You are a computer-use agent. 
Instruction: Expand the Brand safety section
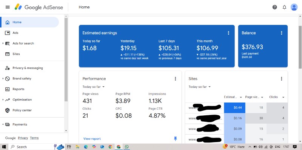click(x=3, y=78)
